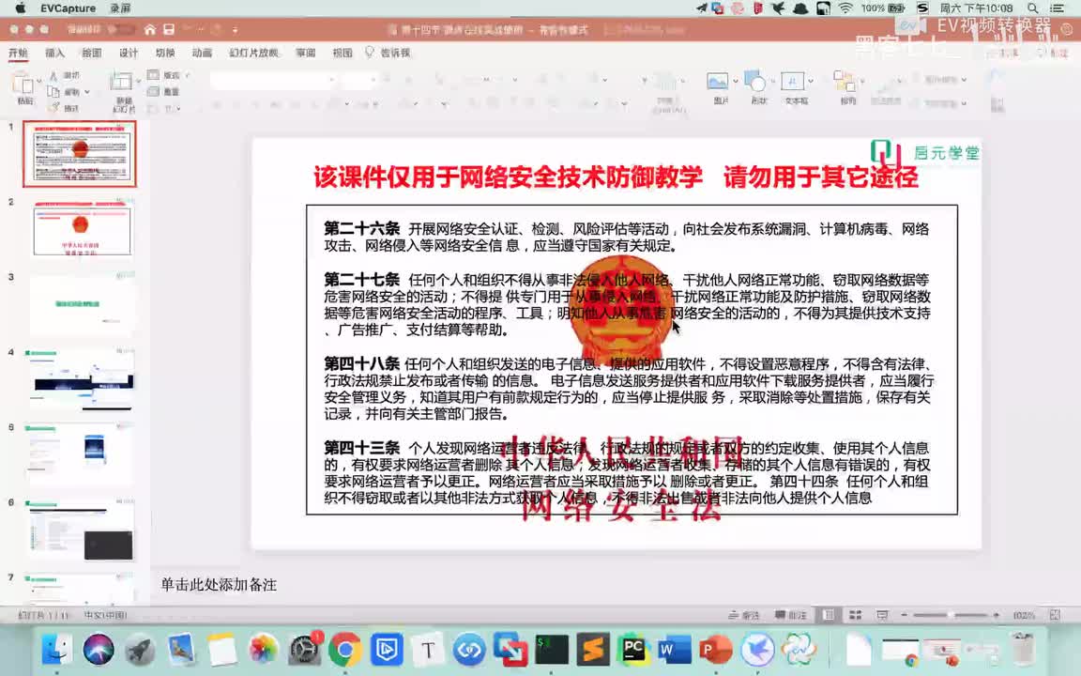This screenshot has height=676, width=1081.
Task: Click the Spotlight search icon in menu bar
Action: 1032,8
